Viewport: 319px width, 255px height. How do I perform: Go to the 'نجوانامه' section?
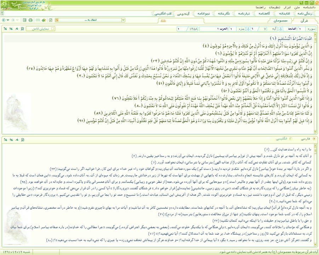coord(204,13)
